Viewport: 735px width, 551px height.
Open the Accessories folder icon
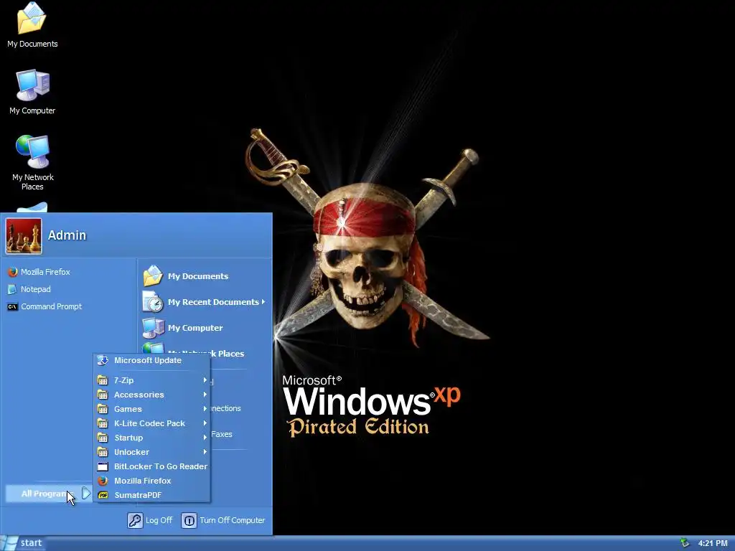(x=103, y=395)
